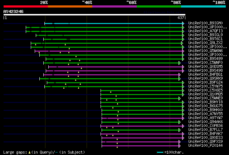
Task: Click the arrowhead ending the C5WNE9 bar
Action: point(180,99)
